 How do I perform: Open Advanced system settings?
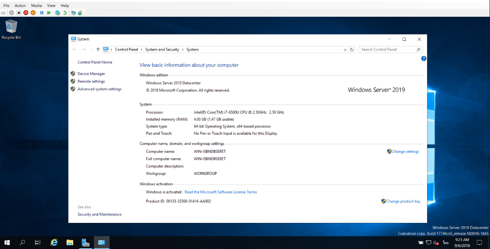(99, 89)
